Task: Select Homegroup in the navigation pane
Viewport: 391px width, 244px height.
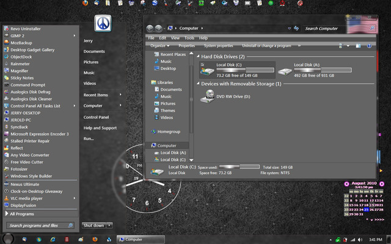Action: (x=166, y=132)
